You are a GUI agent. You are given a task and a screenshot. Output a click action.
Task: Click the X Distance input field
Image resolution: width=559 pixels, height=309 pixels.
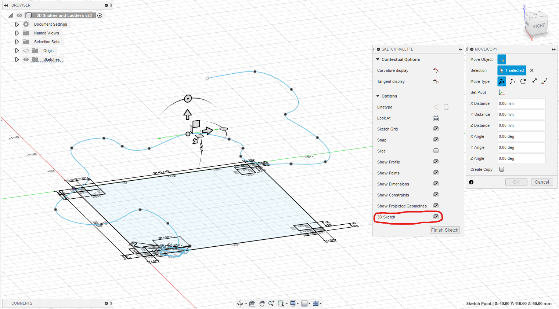(522, 103)
